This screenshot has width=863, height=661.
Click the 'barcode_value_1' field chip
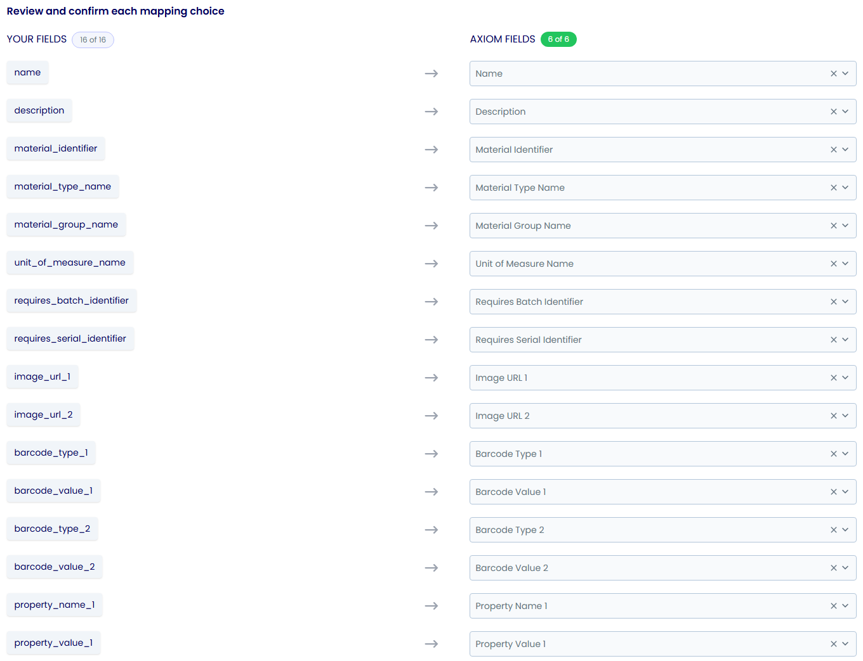coord(53,491)
